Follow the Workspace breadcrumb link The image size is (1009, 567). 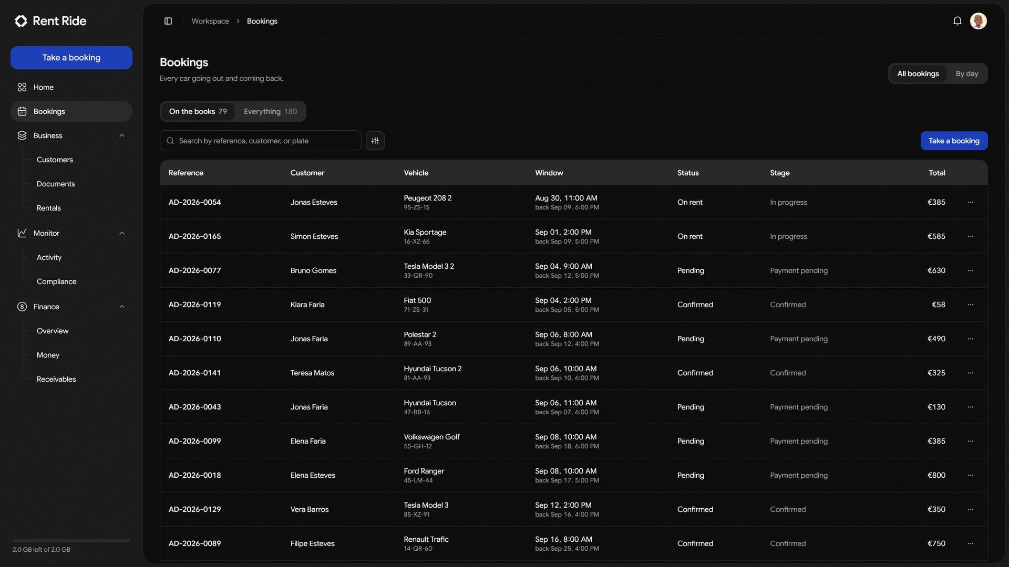210,21
